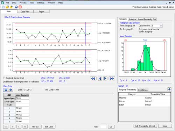This screenshot has width=175, height=131.
Task: Click the Fixture traceability row
Action: [x=145, y=101]
